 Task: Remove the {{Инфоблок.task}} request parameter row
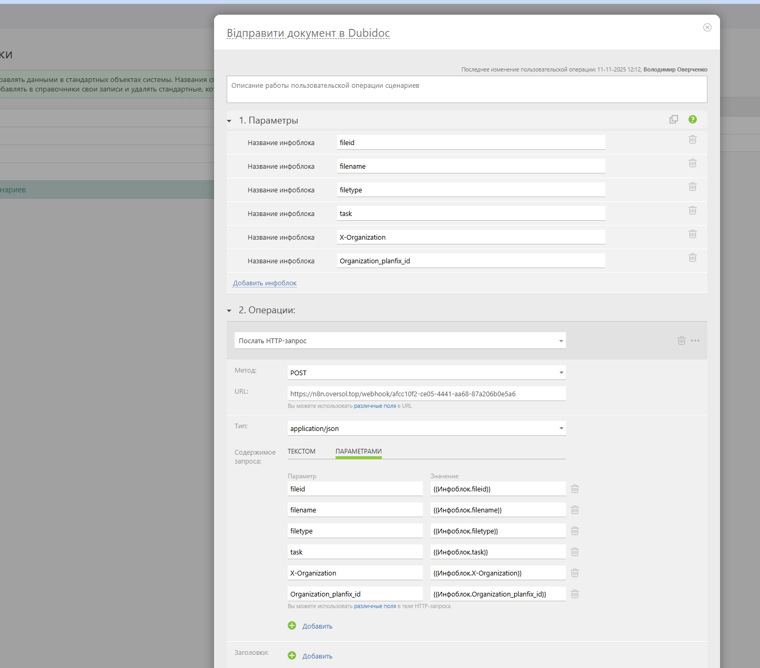tap(575, 552)
